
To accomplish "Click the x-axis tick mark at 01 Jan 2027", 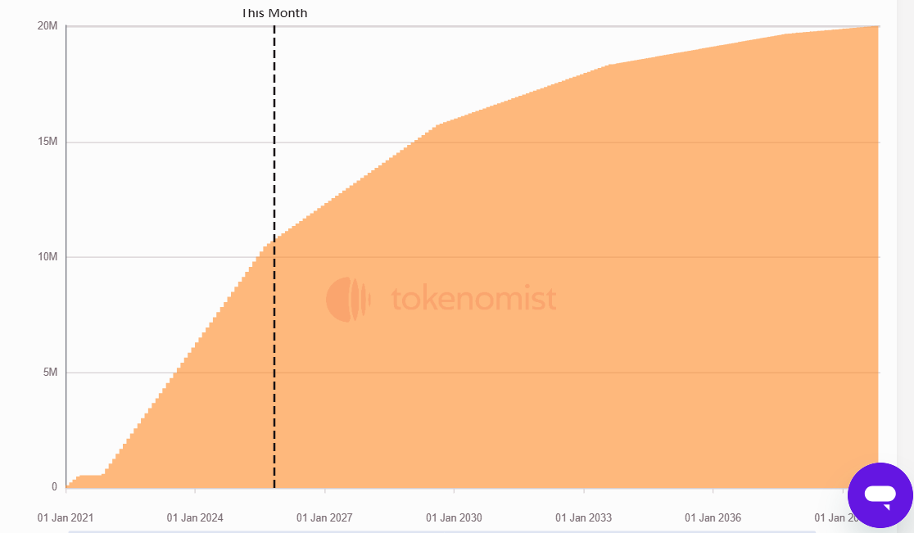I will (325, 491).
